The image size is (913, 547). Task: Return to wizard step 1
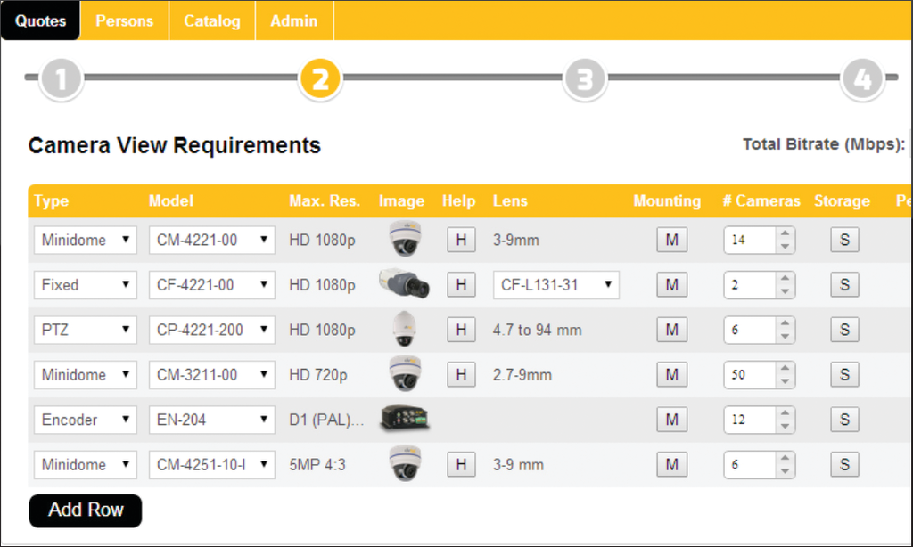60,78
